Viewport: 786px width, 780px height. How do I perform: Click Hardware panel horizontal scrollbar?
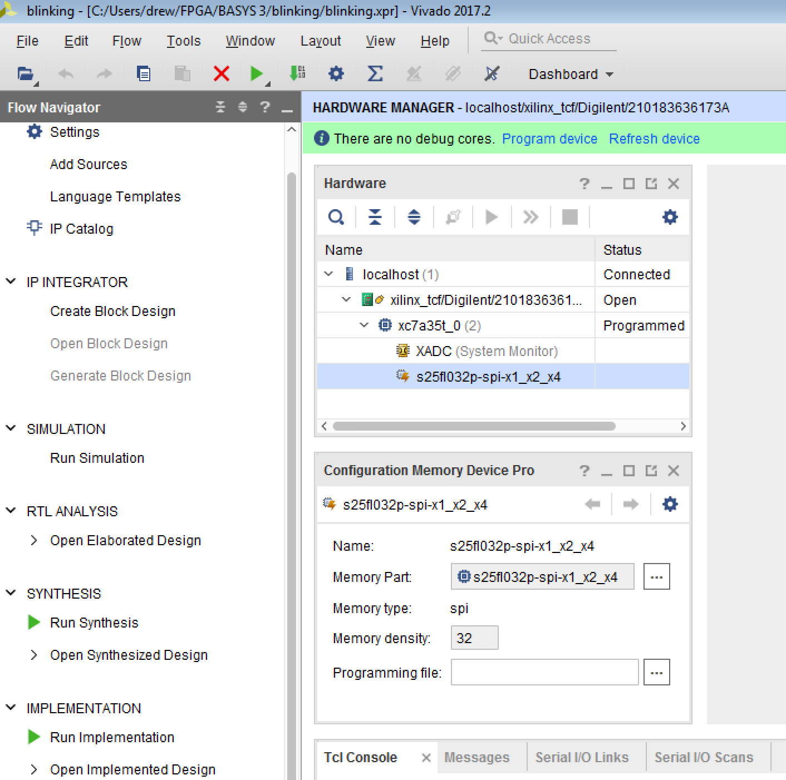(x=474, y=426)
